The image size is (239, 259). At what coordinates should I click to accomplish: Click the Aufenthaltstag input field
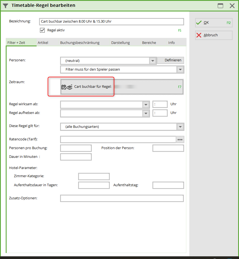tap(168, 185)
